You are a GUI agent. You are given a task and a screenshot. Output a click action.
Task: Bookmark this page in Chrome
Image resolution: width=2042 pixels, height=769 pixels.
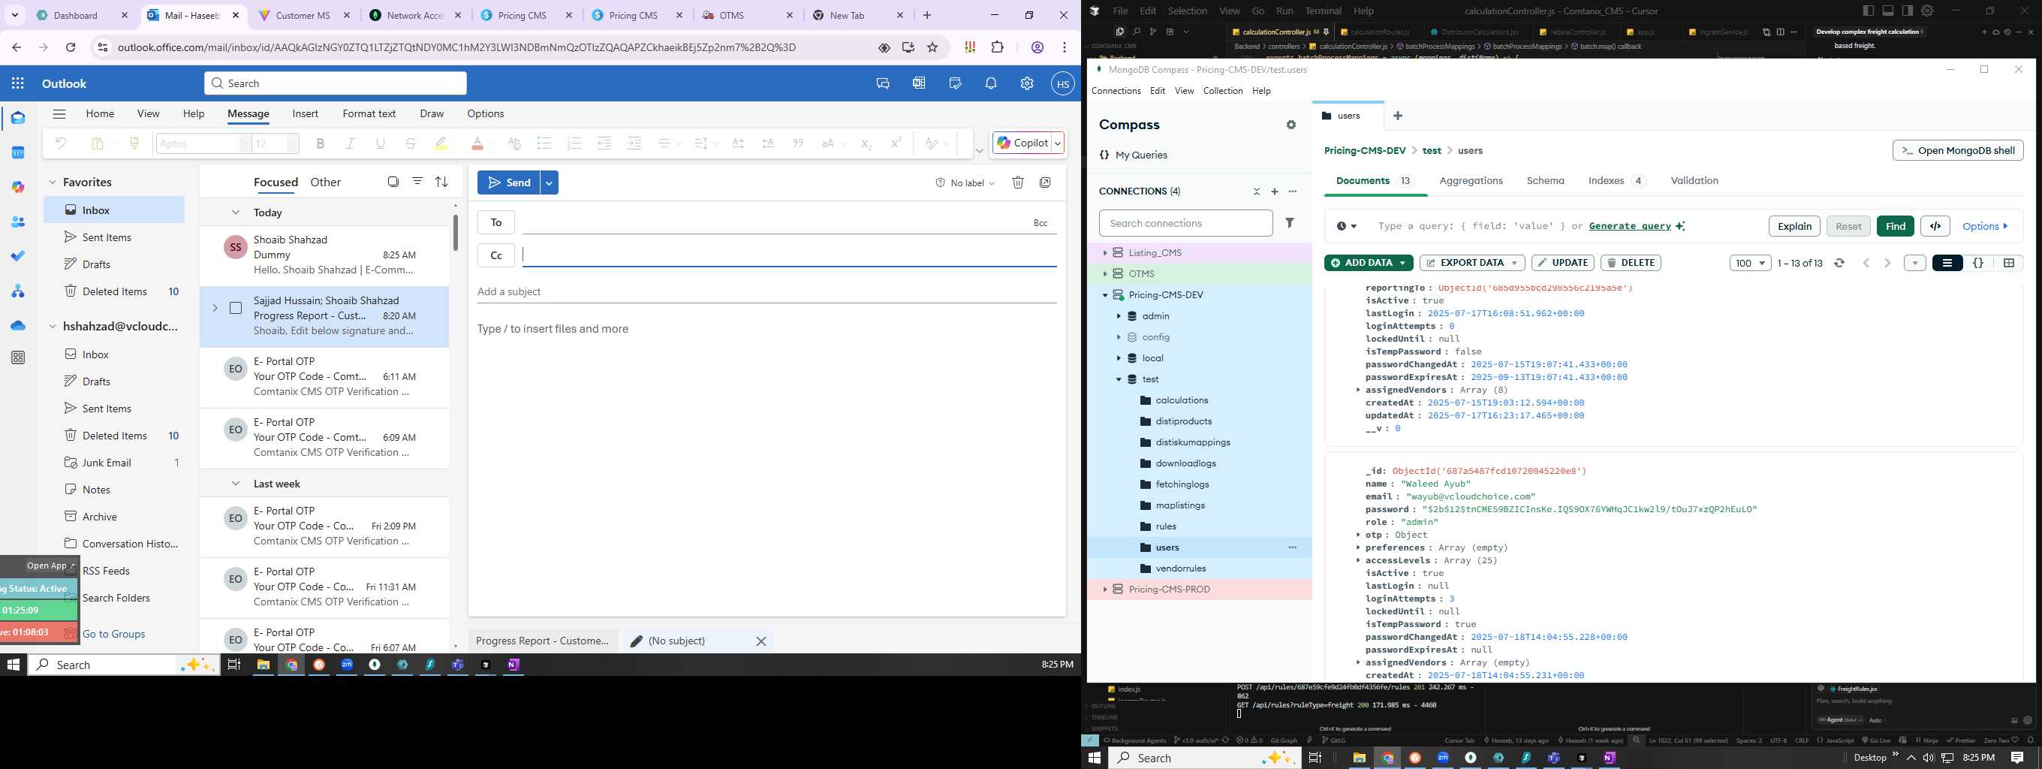click(x=932, y=47)
